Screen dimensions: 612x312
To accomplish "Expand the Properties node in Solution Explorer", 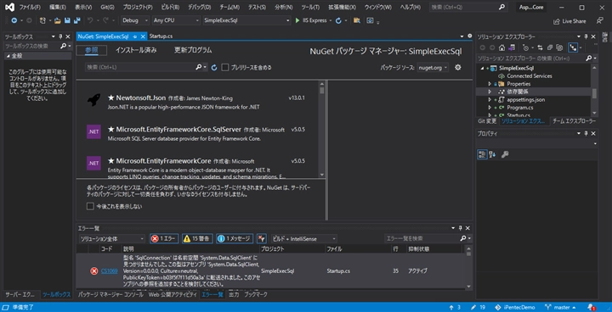I will (x=490, y=84).
